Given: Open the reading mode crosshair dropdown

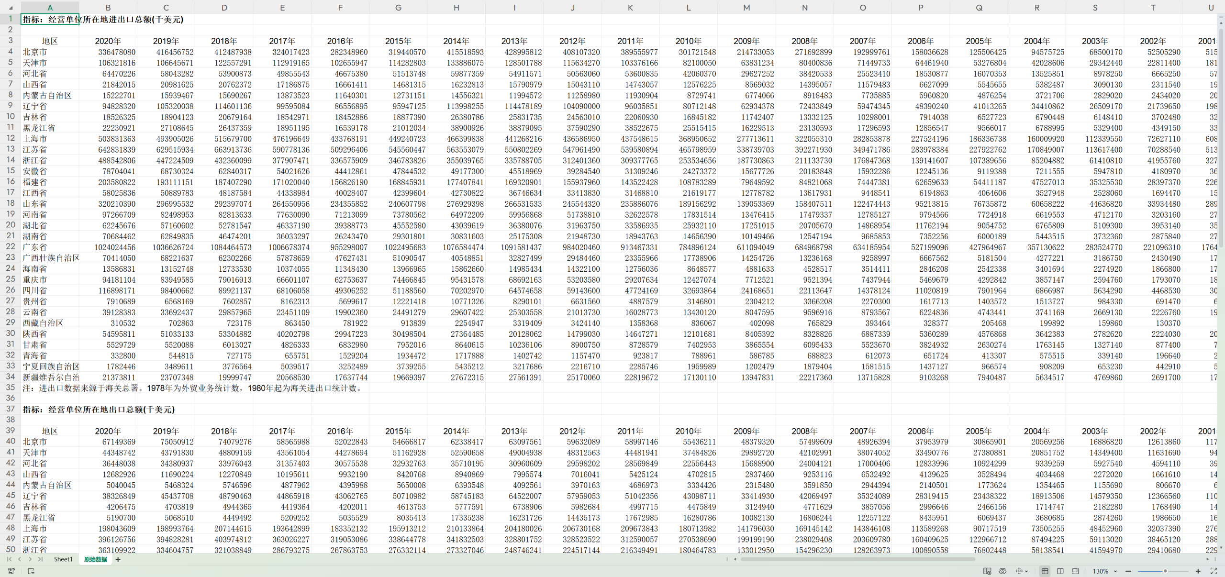Looking at the screenshot, I should 1026,571.
